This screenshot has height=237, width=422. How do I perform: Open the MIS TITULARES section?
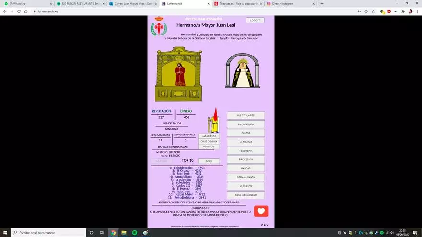[x=245, y=115]
